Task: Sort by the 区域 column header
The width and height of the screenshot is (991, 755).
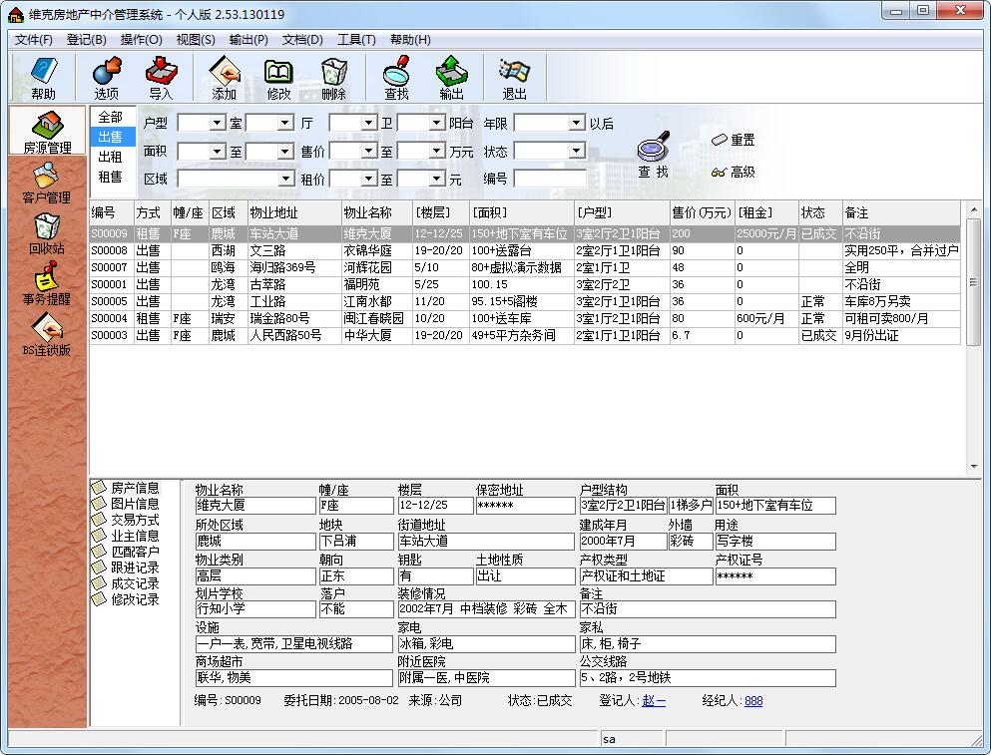Action: pyautogui.click(x=229, y=212)
